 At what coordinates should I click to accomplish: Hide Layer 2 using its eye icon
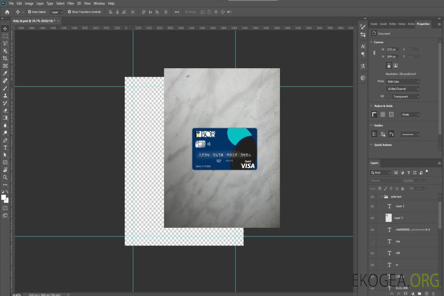(372, 206)
